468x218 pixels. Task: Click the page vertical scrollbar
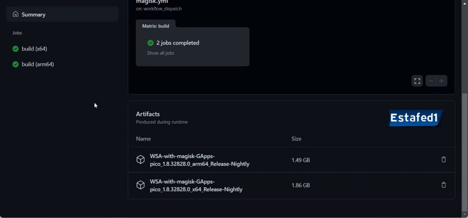click(464, 151)
